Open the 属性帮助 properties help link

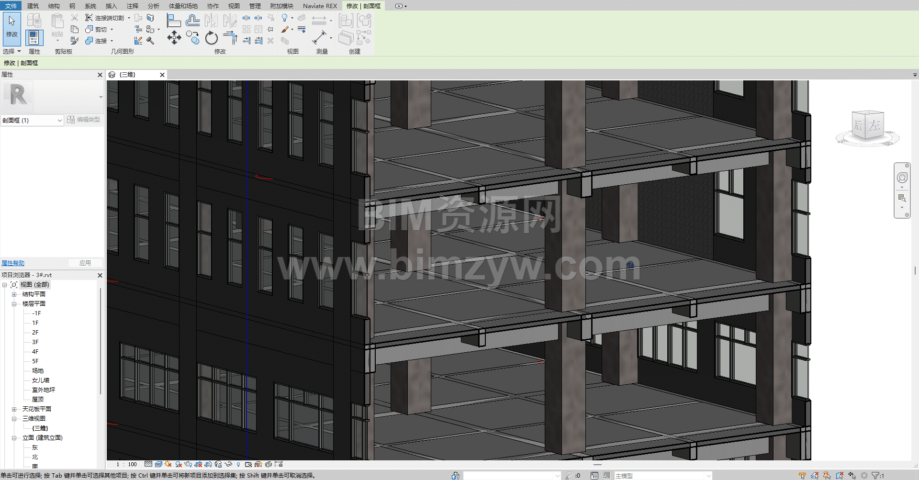(x=13, y=263)
